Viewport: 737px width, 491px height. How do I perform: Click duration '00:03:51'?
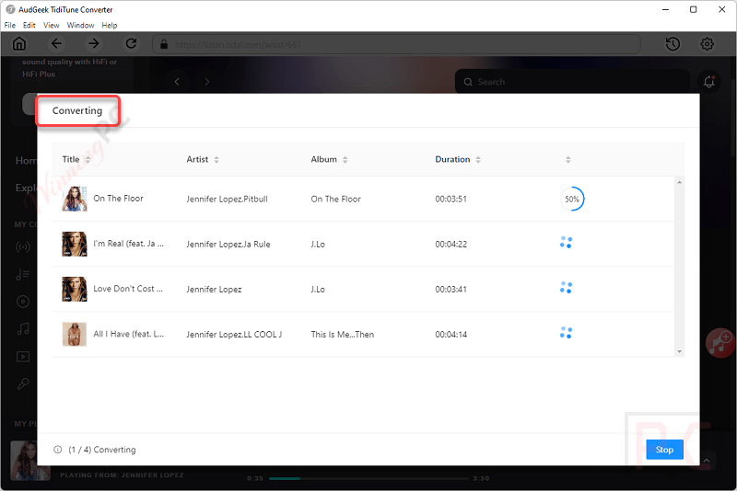coord(450,199)
